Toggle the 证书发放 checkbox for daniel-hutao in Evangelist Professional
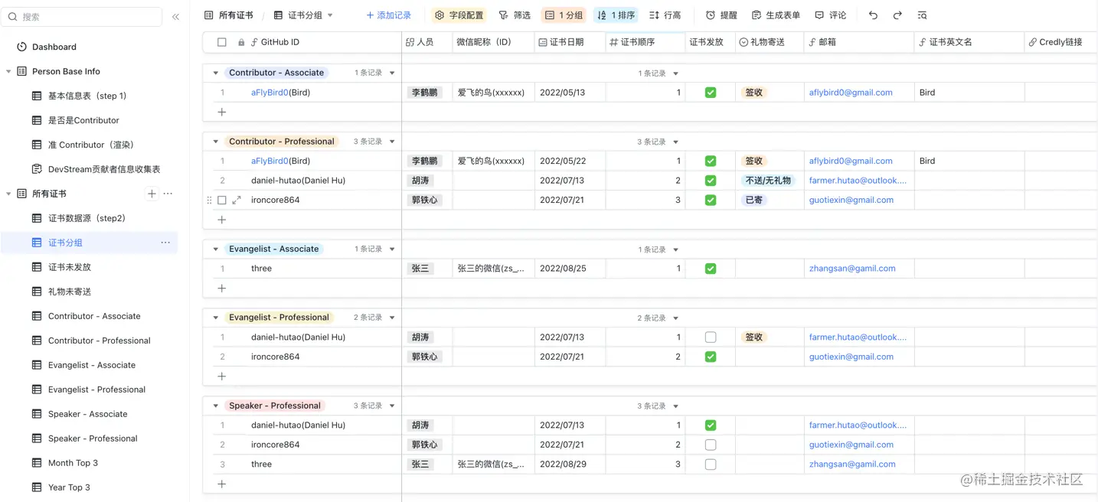1098x502 pixels. click(x=711, y=337)
